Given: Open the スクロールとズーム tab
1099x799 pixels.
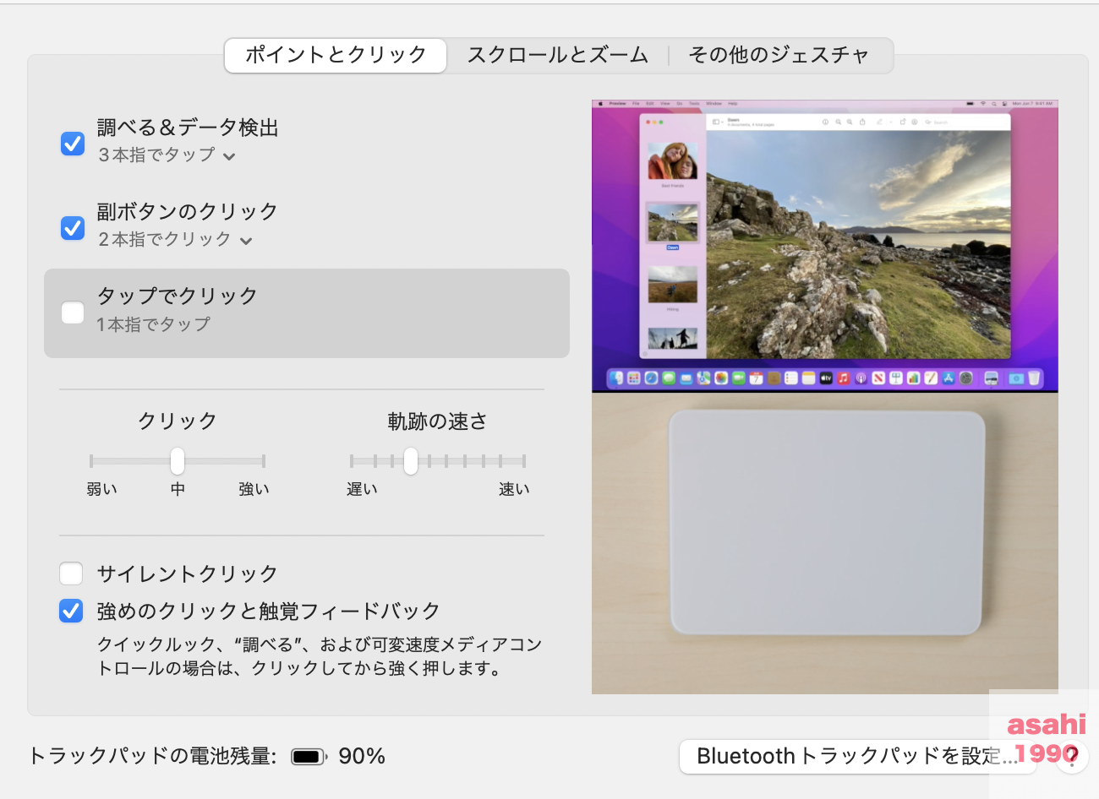Looking at the screenshot, I should coord(558,56).
